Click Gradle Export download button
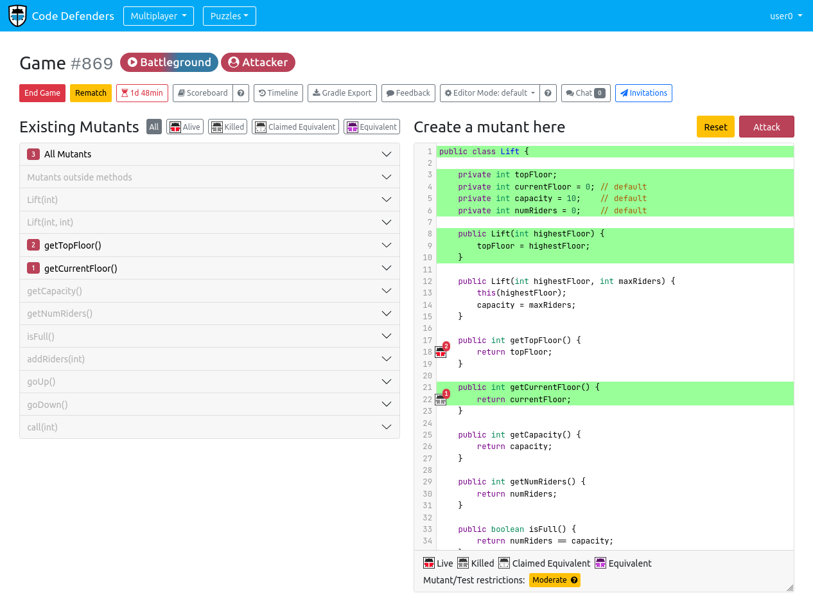The image size is (813, 593). pos(342,93)
